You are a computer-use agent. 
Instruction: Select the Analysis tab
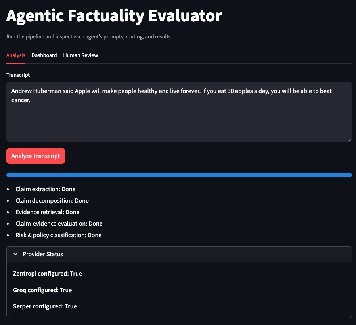coord(15,55)
